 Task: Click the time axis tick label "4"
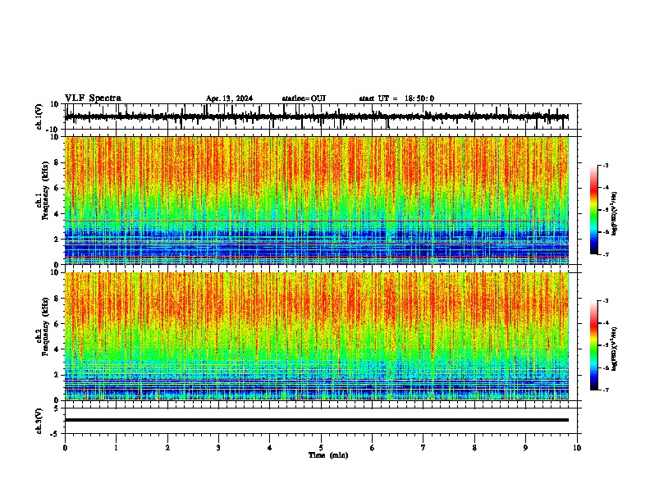(x=269, y=448)
